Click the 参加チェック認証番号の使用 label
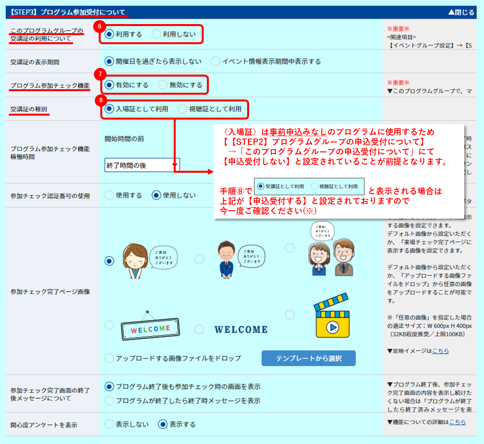 [50, 196]
